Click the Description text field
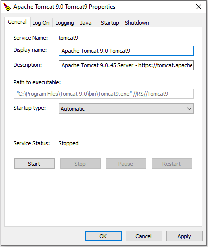The width and height of the screenshot is (208, 247). [126, 65]
